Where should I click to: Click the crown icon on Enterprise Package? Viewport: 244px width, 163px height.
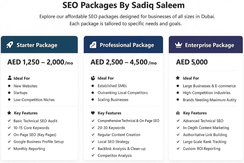point(178,45)
